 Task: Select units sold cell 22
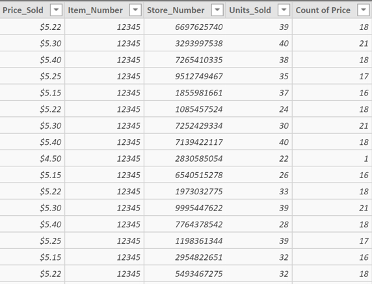tap(259, 159)
